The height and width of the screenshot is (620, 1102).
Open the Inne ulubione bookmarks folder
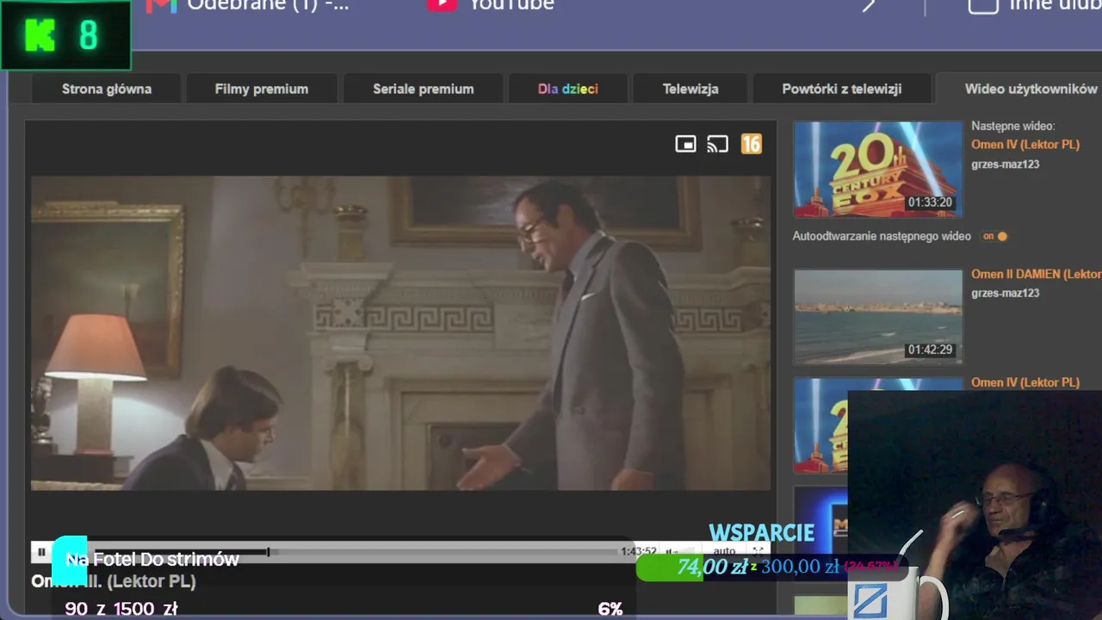[x=1035, y=5]
